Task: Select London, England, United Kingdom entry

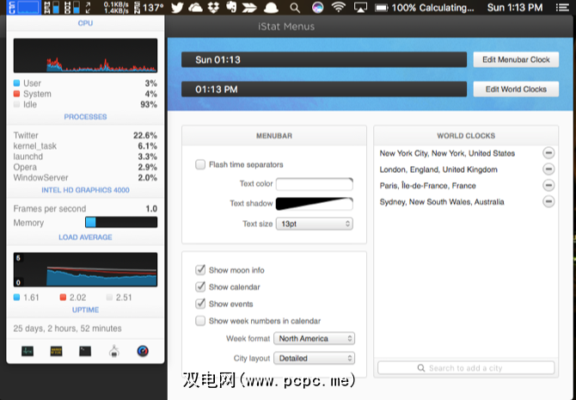Action: tap(438, 169)
